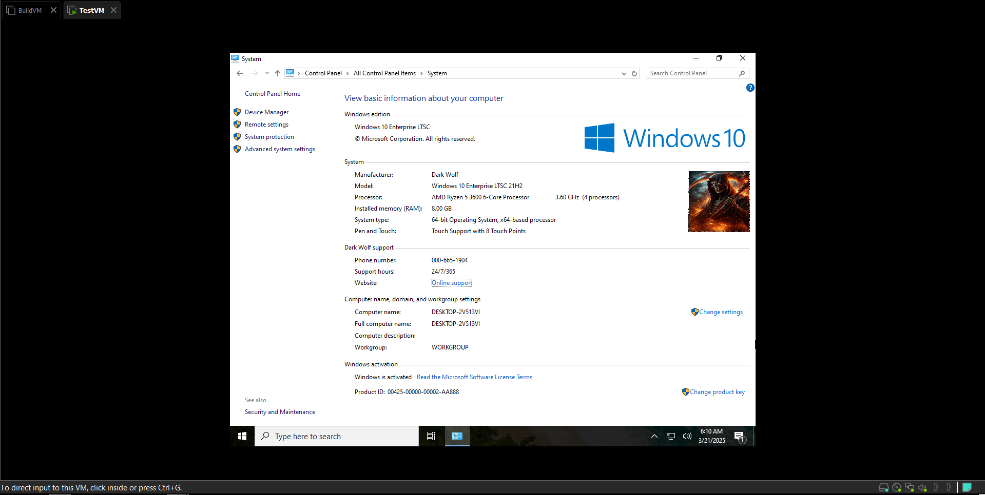Click the shield icon beside Change product key
This screenshot has width=985, height=495.
coord(685,391)
